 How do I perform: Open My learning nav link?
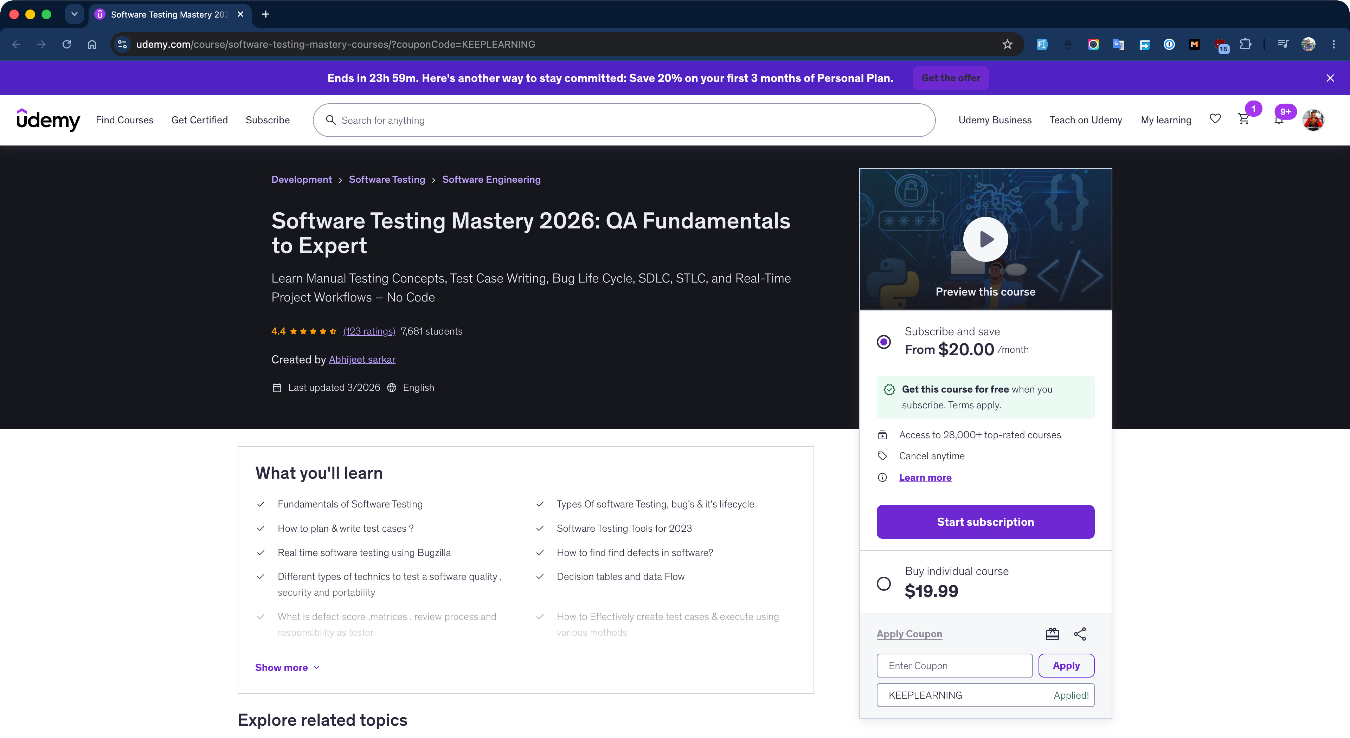1166,120
